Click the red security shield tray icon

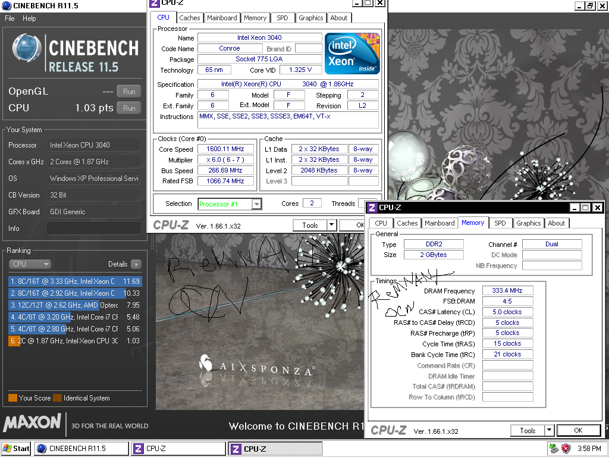click(566, 449)
